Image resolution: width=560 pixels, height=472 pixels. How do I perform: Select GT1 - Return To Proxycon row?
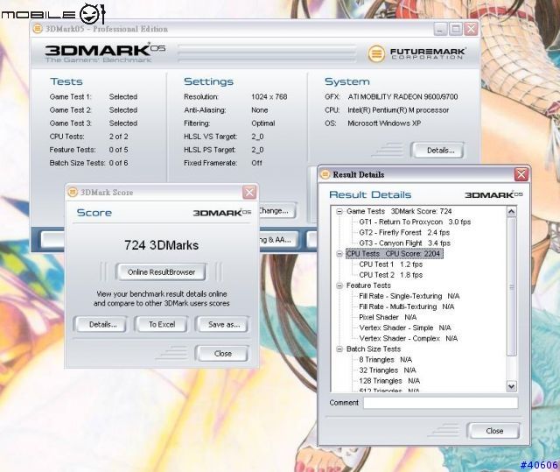click(415, 222)
